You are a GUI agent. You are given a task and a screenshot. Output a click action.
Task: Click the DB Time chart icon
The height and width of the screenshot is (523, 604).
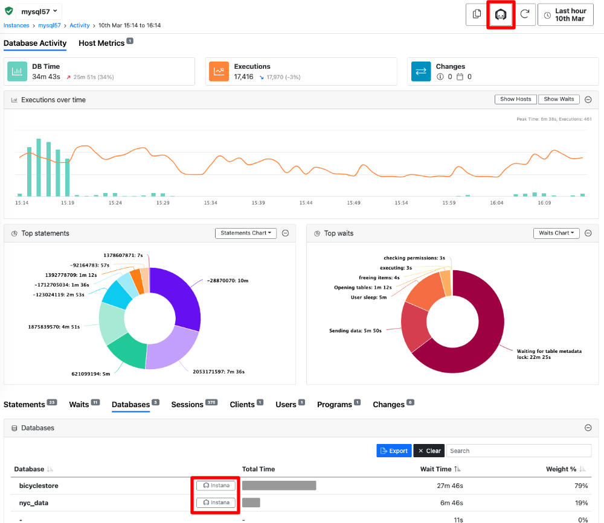tap(17, 71)
